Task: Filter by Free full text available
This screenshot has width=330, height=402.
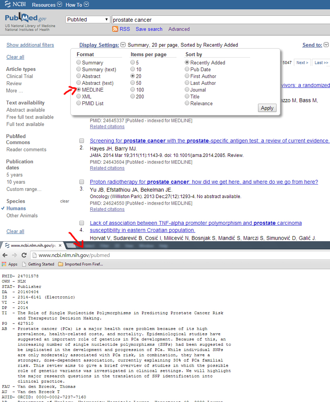Action: (30, 117)
